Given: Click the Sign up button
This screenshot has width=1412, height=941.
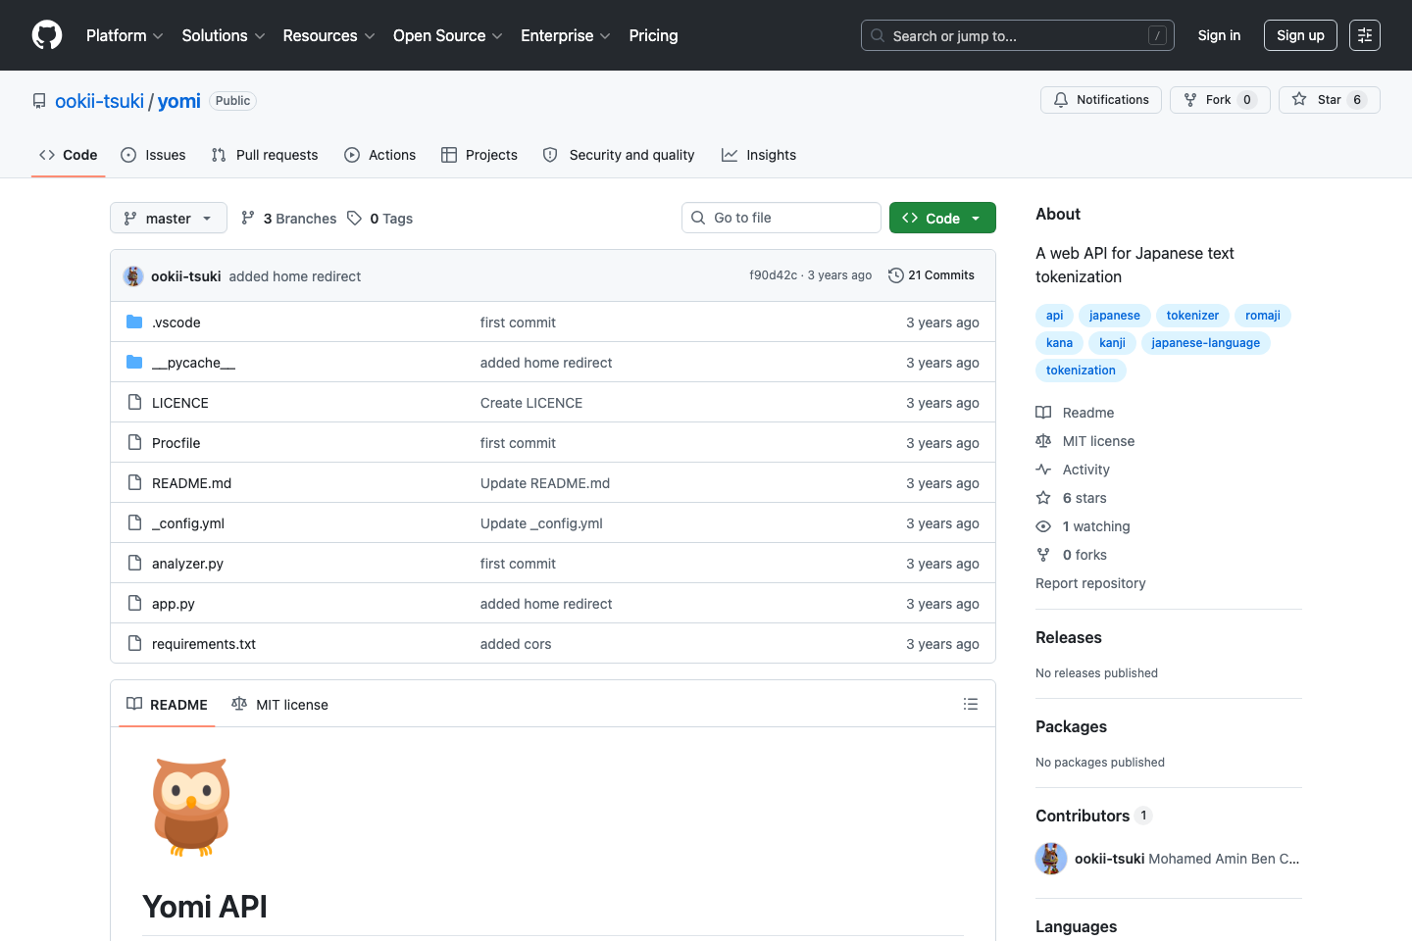Looking at the screenshot, I should point(1300,35).
